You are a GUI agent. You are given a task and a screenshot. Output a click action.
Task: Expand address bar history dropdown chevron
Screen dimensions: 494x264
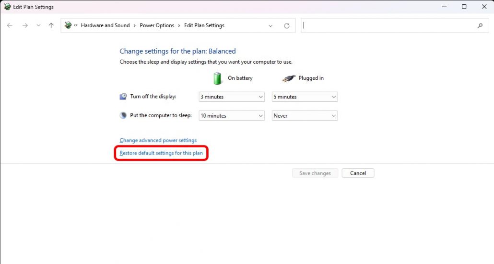(x=271, y=26)
